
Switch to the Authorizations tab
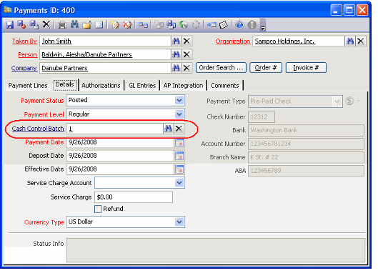101,85
